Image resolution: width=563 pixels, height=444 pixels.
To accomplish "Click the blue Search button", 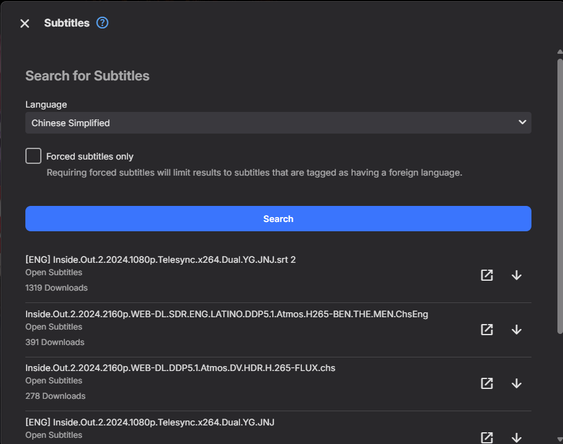I will point(278,219).
